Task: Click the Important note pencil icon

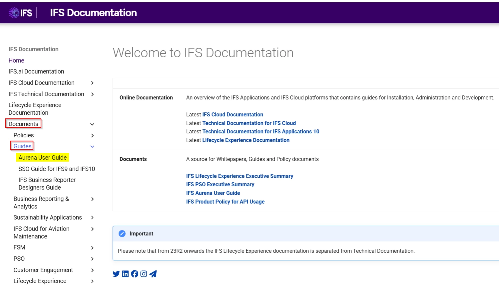Action: 122,234
